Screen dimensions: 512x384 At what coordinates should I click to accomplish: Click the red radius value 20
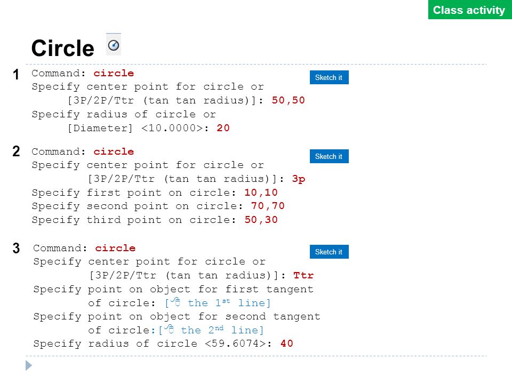click(223, 127)
